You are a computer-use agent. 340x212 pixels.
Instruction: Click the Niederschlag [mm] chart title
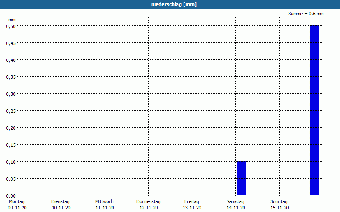click(x=174, y=4)
